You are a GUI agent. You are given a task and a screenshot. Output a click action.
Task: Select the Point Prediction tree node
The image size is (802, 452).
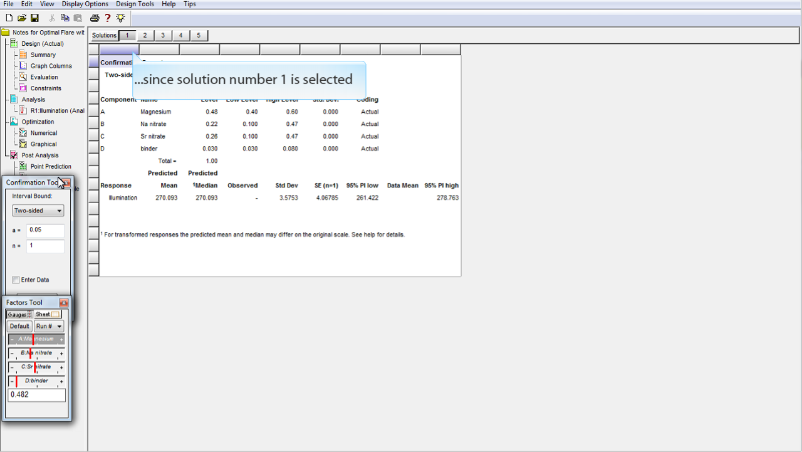(x=51, y=166)
